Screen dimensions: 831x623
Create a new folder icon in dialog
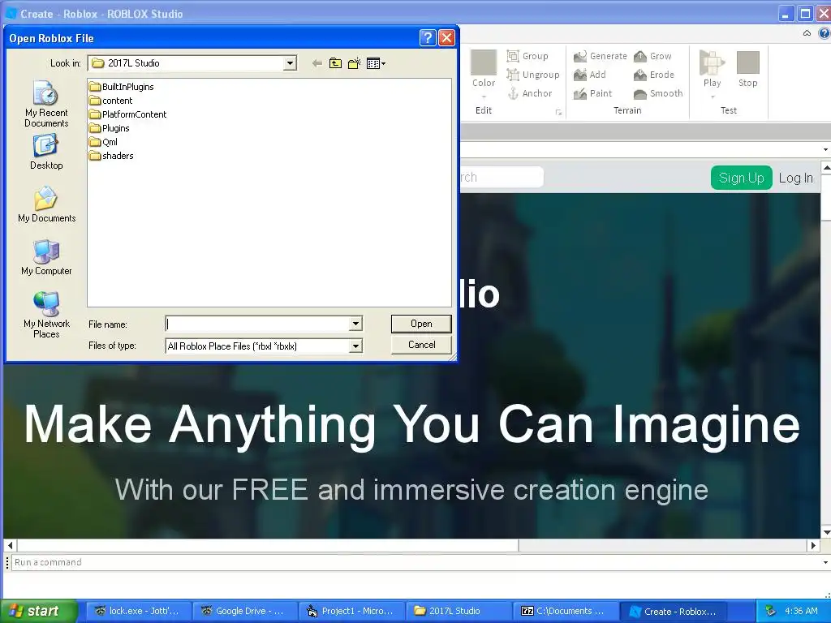click(355, 63)
